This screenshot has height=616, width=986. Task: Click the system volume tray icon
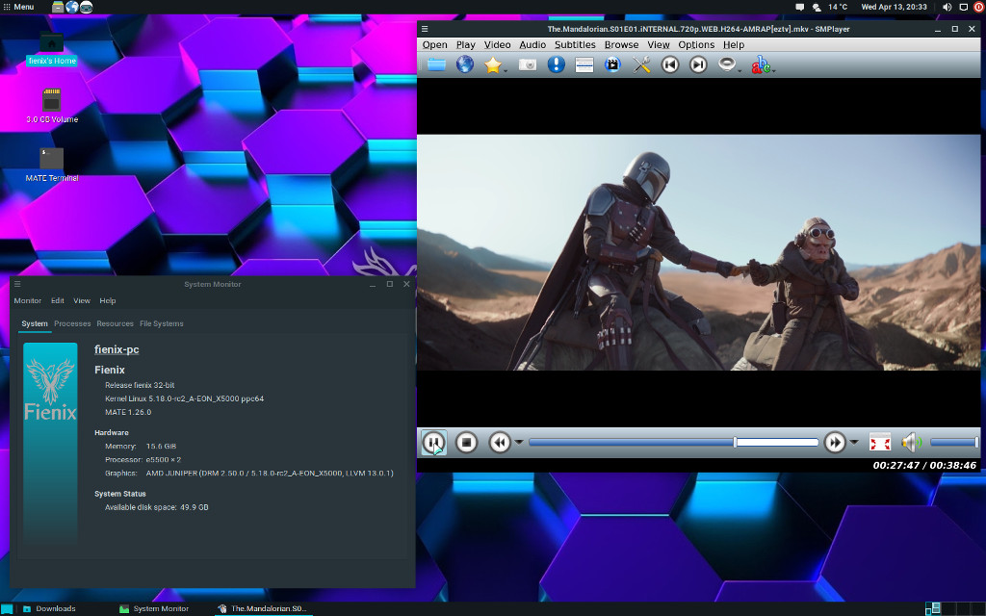[x=947, y=7]
